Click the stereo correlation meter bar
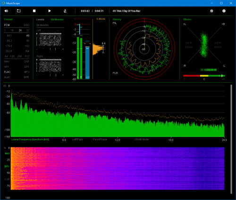 click(204, 76)
